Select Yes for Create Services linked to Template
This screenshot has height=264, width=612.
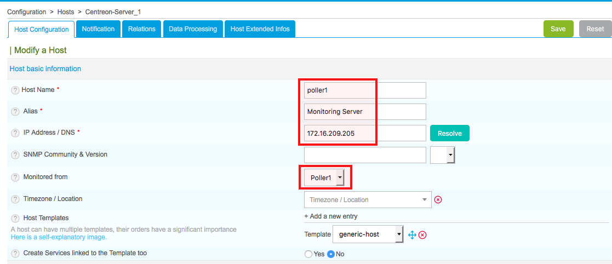308,254
